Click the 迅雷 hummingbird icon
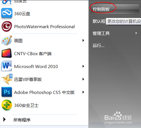The height and width of the screenshot is (128, 141). [x=7, y=79]
